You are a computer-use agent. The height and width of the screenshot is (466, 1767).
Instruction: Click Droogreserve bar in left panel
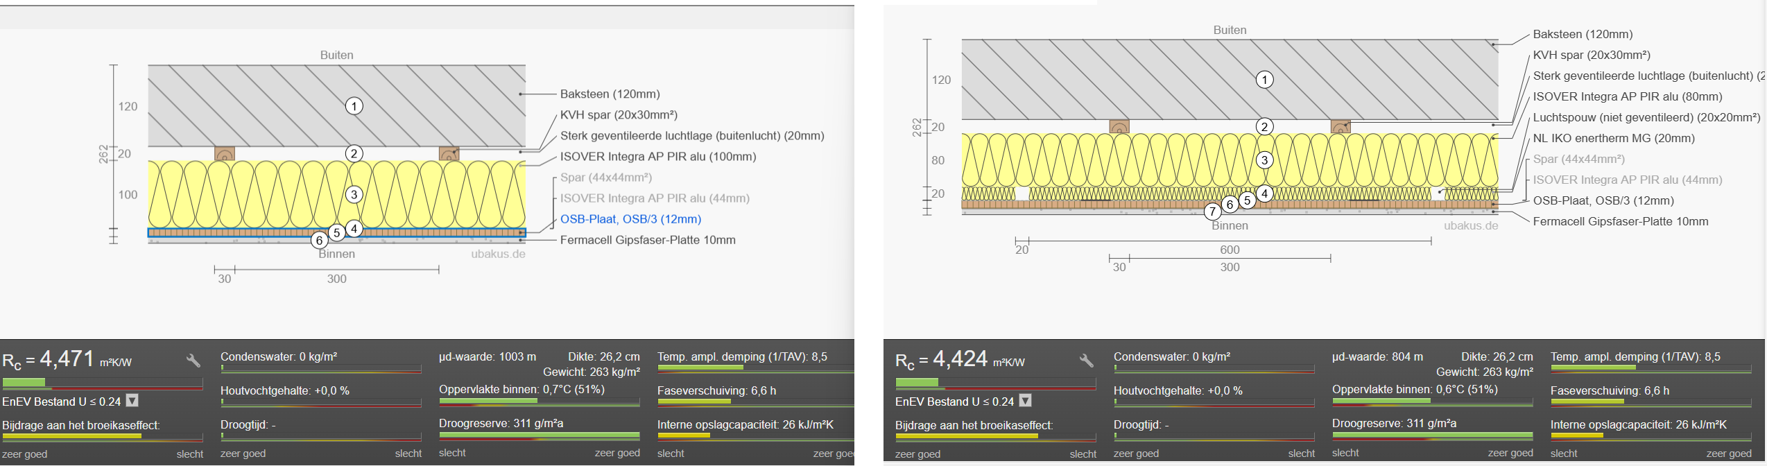tap(540, 436)
